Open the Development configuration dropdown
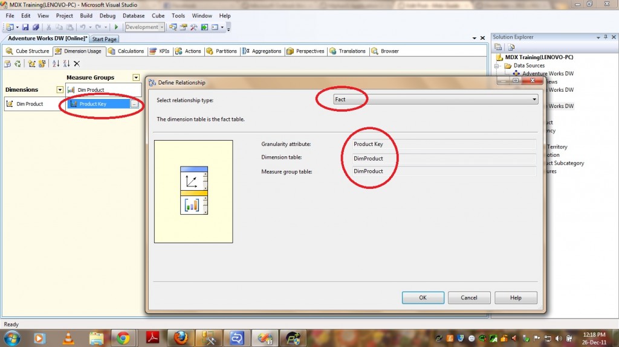 (x=145, y=27)
